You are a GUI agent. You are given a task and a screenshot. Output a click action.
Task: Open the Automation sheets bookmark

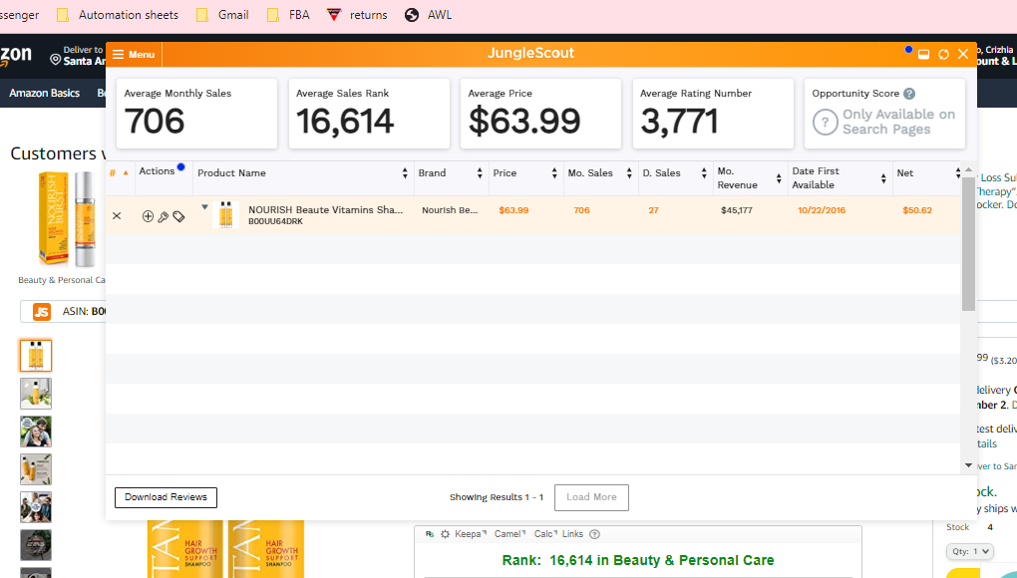tap(118, 15)
